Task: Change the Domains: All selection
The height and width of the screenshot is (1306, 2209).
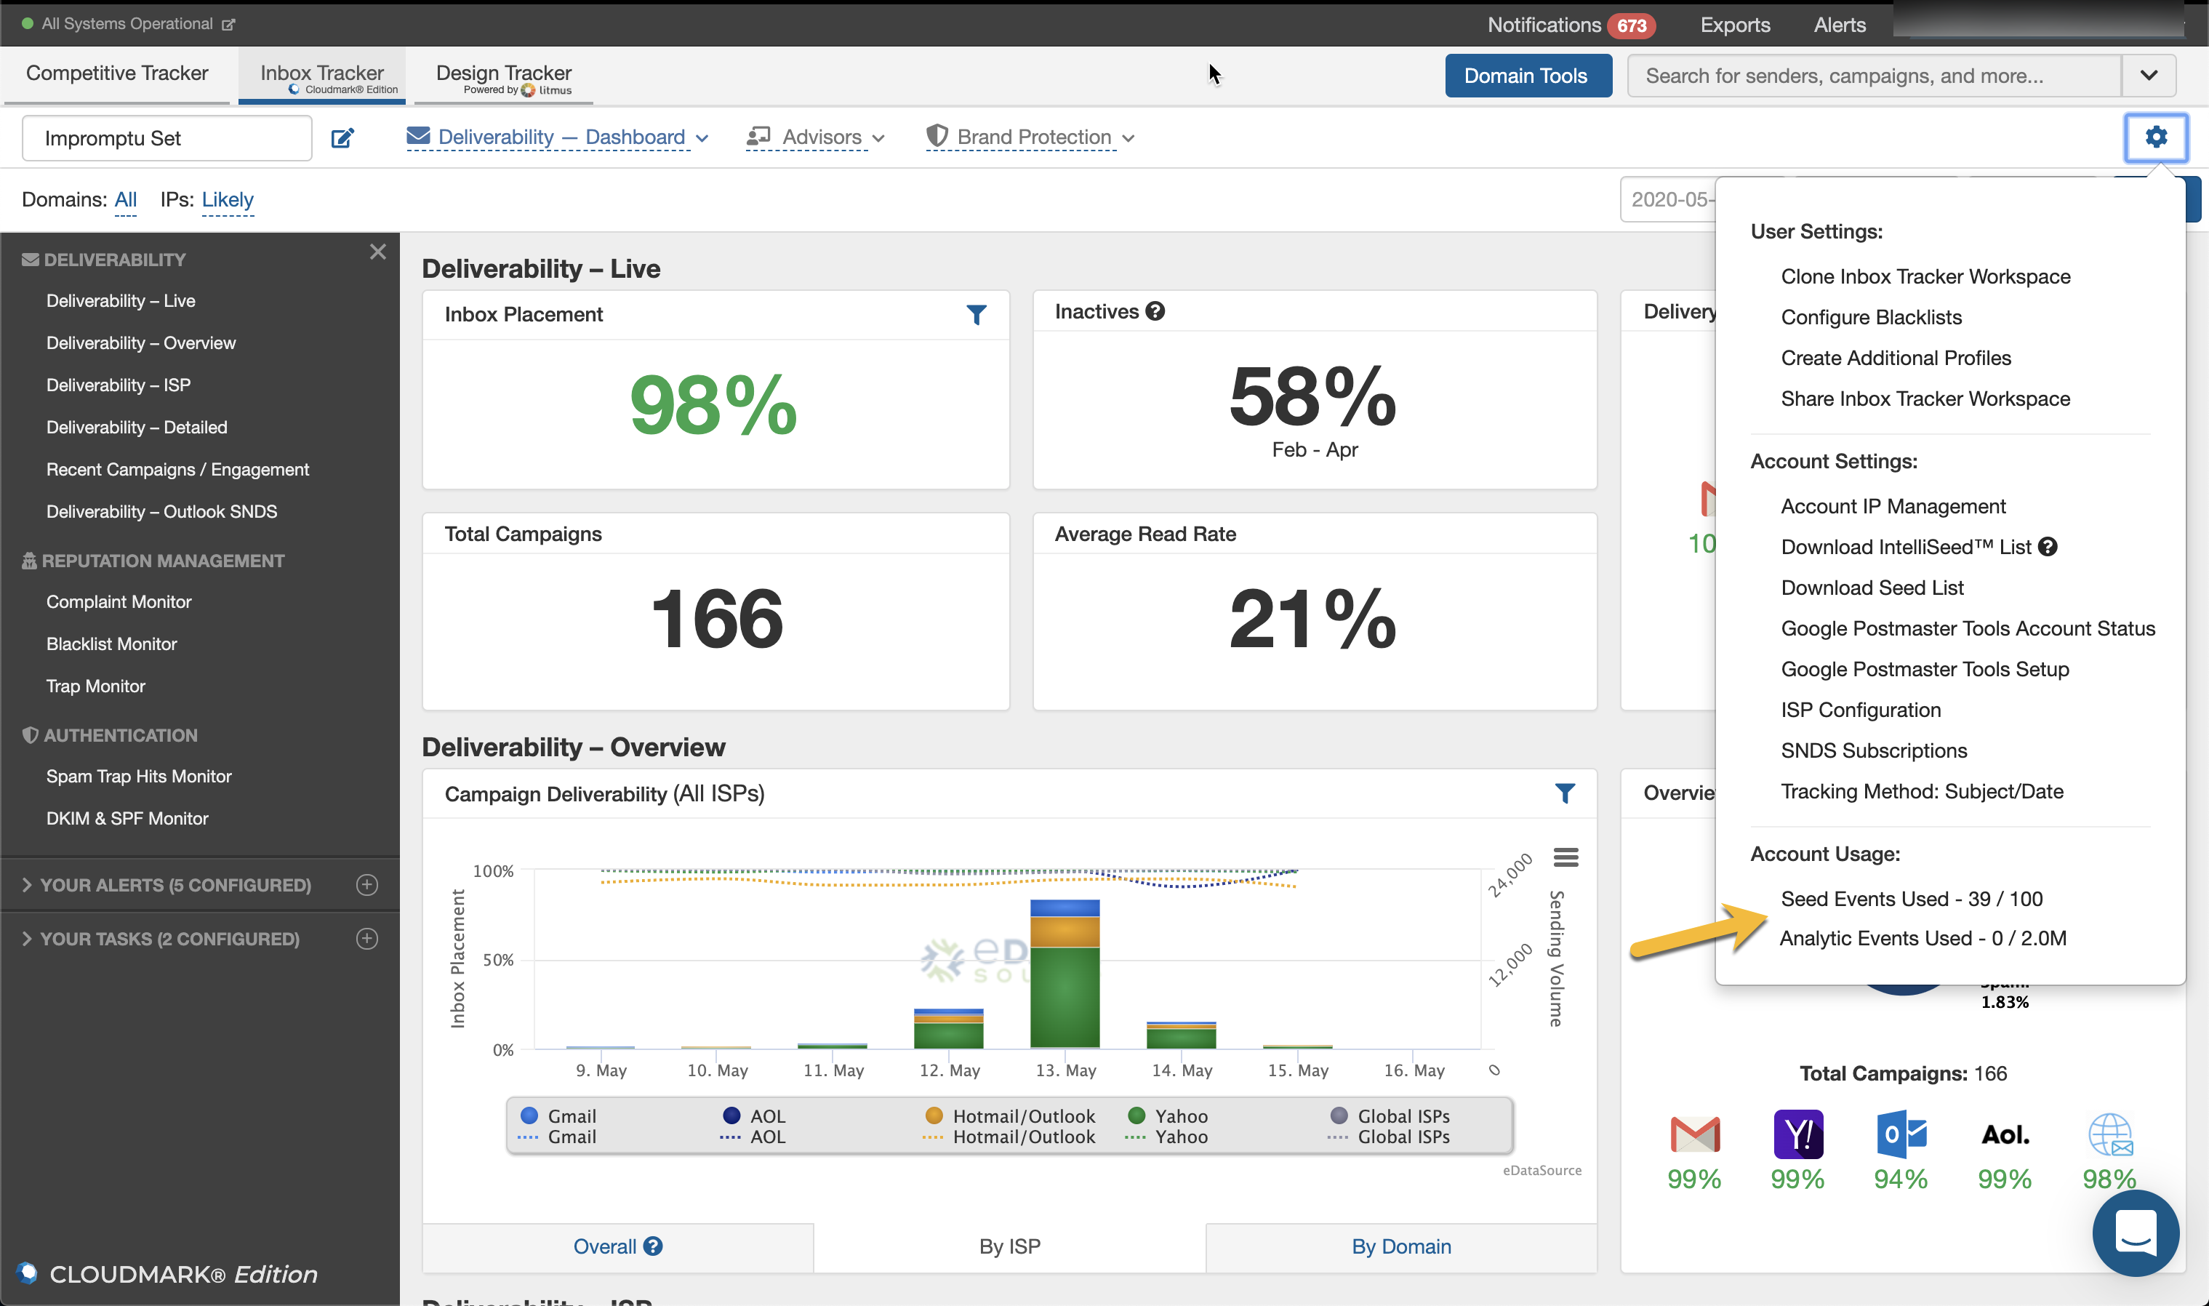Action: 126,200
